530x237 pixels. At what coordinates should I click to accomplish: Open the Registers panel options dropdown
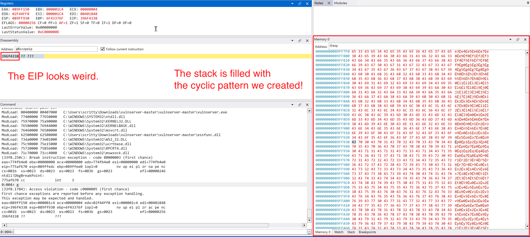[x=292, y=4]
